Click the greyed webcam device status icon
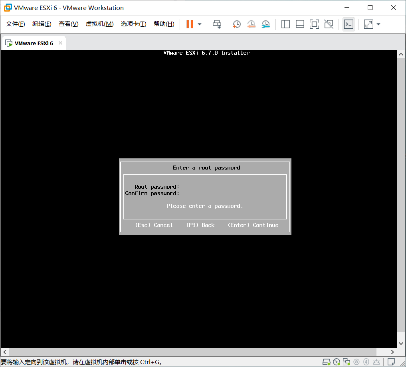406x367 pixels. click(x=356, y=362)
